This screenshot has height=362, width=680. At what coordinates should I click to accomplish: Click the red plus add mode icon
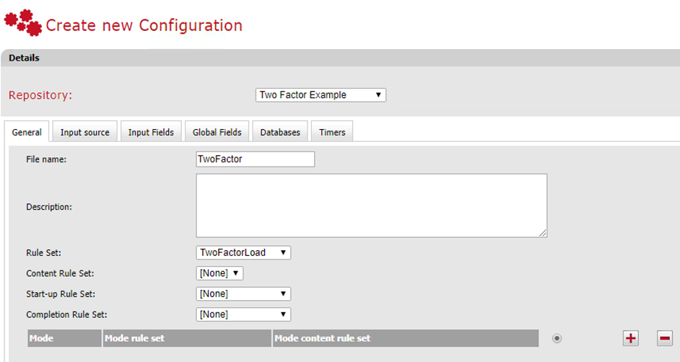click(631, 337)
